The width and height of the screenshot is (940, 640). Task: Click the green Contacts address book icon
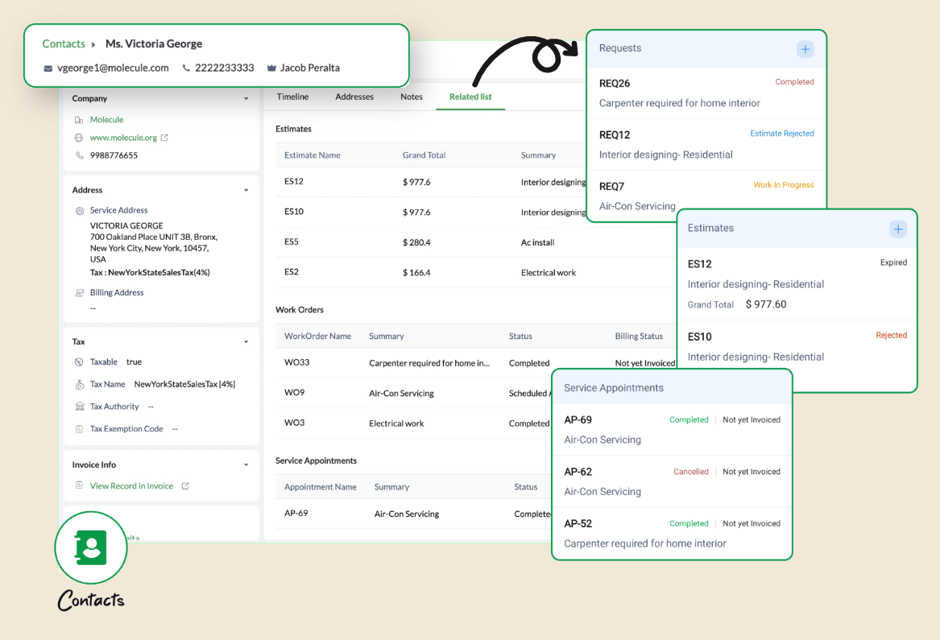(x=91, y=547)
